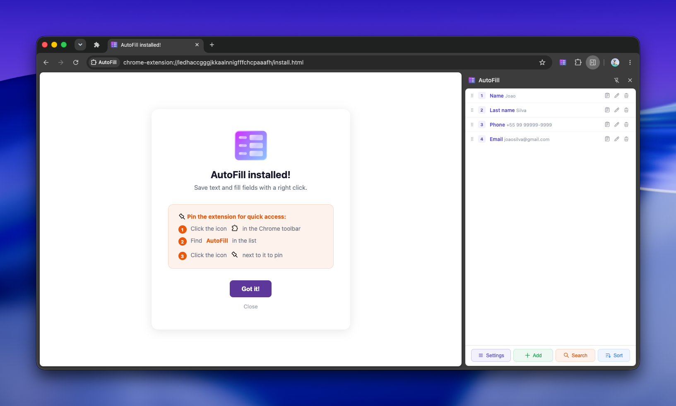This screenshot has height=406, width=676.
Task: Click the AutoFill logo in the side panel header
Action: coord(472,80)
